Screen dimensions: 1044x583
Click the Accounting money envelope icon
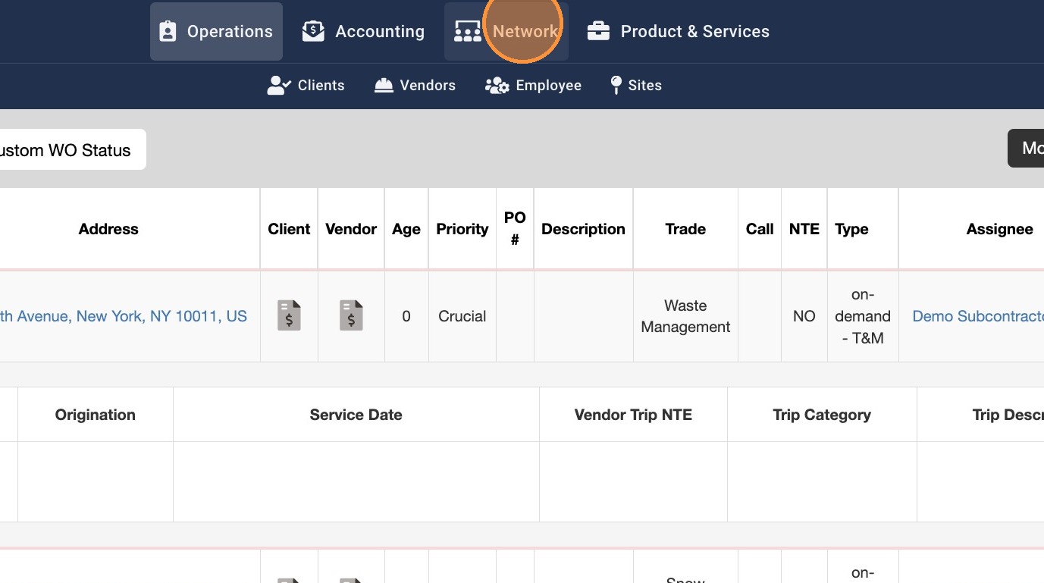pyautogui.click(x=313, y=31)
